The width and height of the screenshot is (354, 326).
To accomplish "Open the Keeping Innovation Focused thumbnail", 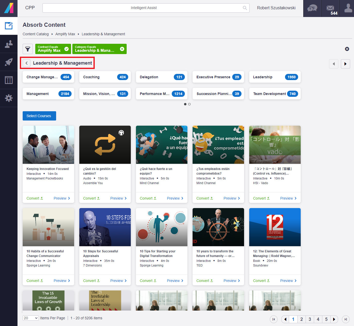I will [48, 145].
